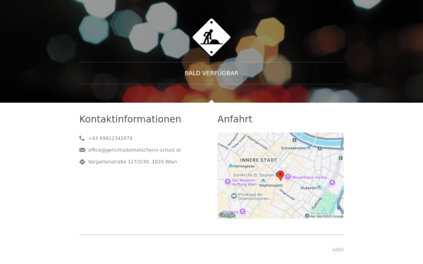Click the envelope email icon
Screen dimensions: 423x264
click(x=82, y=150)
